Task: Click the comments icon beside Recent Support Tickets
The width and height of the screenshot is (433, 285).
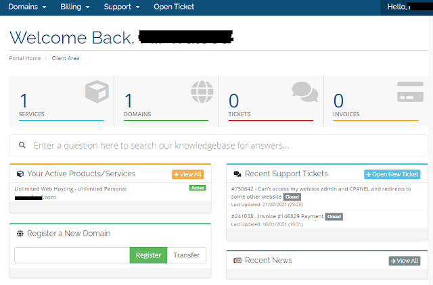Action: (x=237, y=174)
